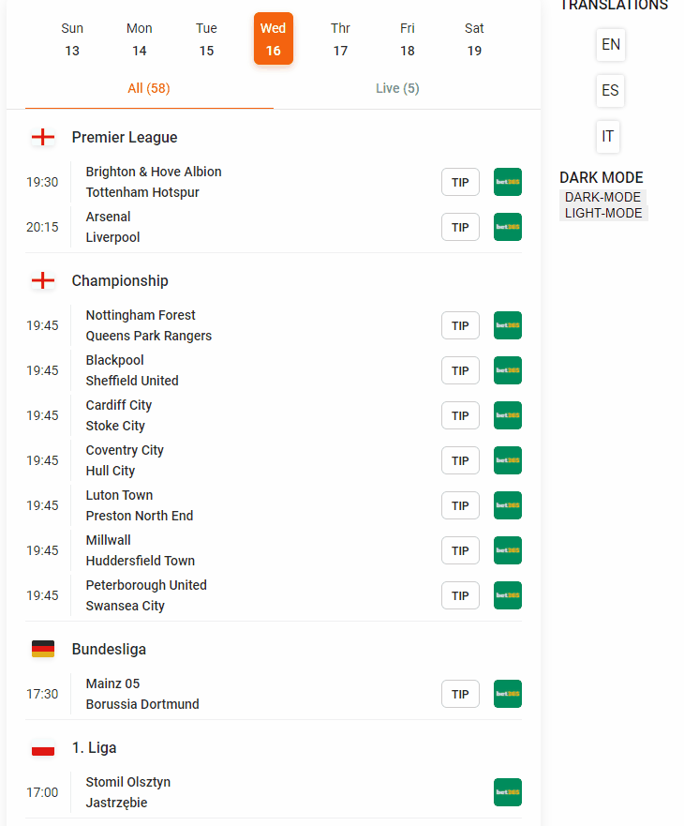Open the TIP for Cardiff City vs Stoke

460,415
